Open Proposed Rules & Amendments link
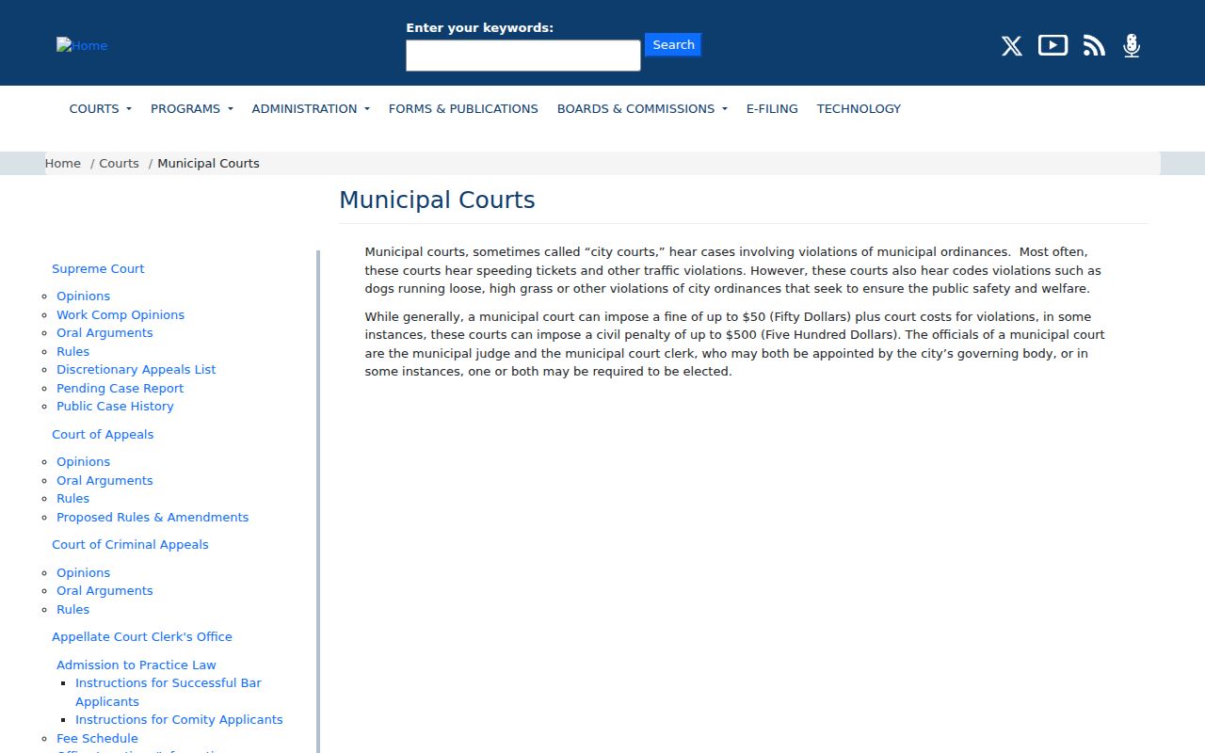The height and width of the screenshot is (753, 1205). pyautogui.click(x=153, y=517)
